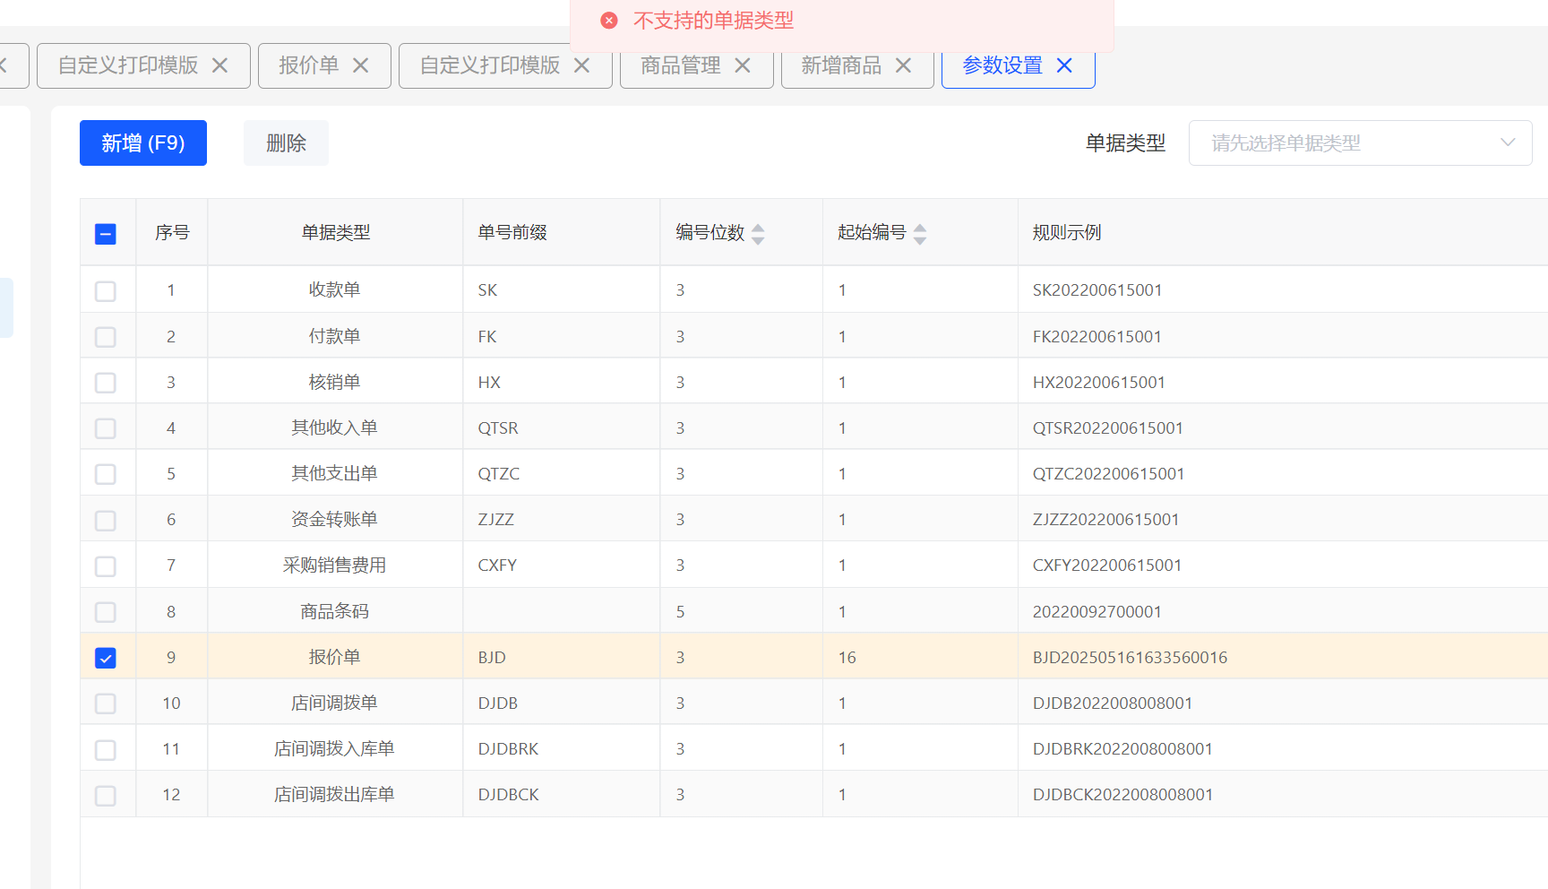Check the 店间调拨入库单 row checkbox

coord(106,749)
